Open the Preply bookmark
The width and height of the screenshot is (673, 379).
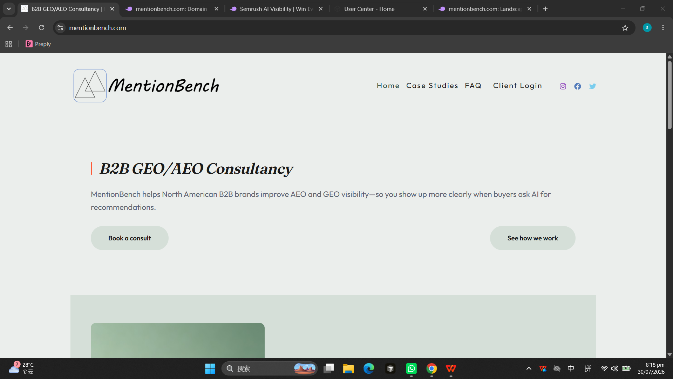[38, 44]
